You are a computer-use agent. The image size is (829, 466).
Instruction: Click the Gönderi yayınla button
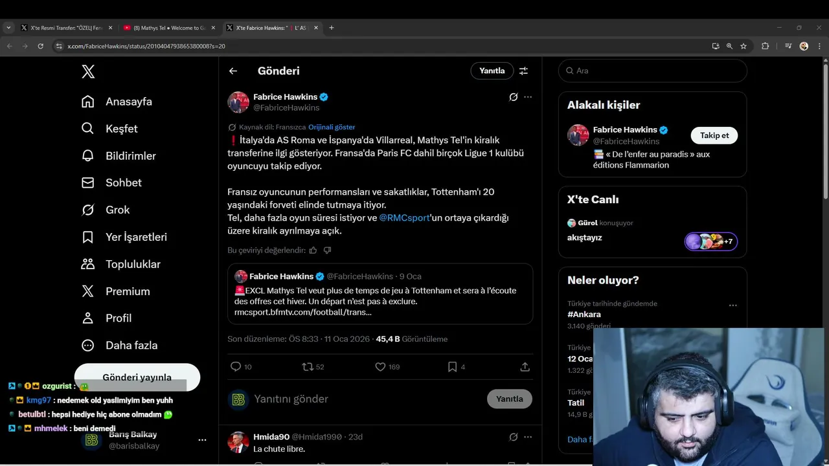point(137,377)
